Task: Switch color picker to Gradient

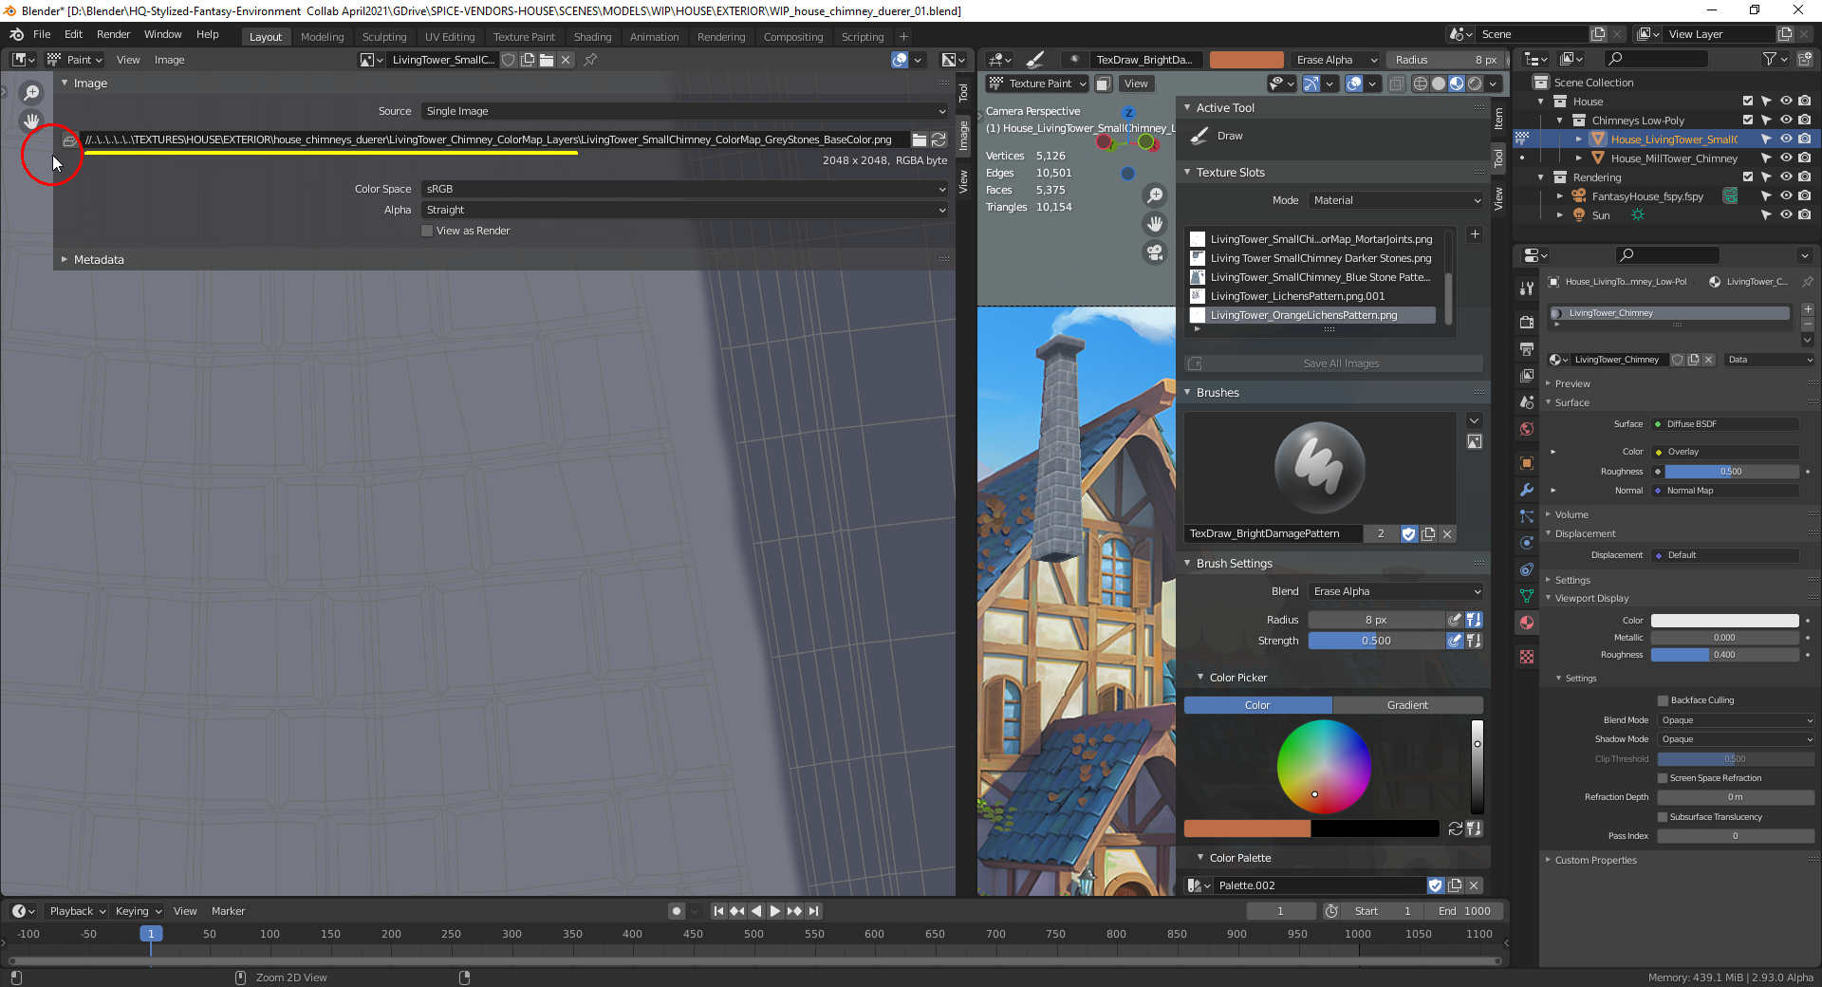Action: pos(1406,705)
